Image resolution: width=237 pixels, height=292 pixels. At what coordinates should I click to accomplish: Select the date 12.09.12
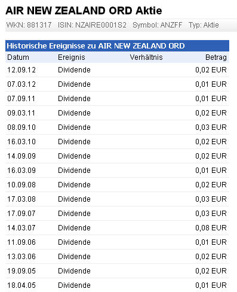click(21, 70)
